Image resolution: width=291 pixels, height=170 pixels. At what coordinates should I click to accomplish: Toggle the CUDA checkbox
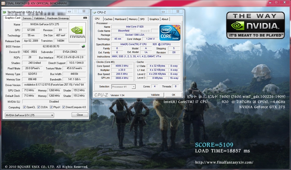click(39, 107)
